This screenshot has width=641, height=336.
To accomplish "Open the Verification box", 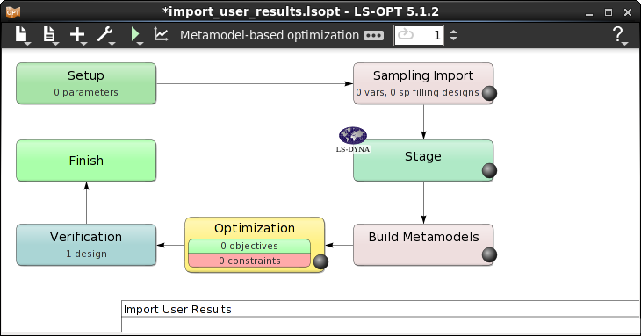I will click(x=86, y=245).
